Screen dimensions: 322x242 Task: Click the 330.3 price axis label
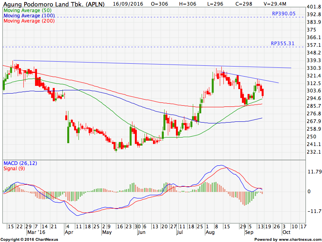314,68
